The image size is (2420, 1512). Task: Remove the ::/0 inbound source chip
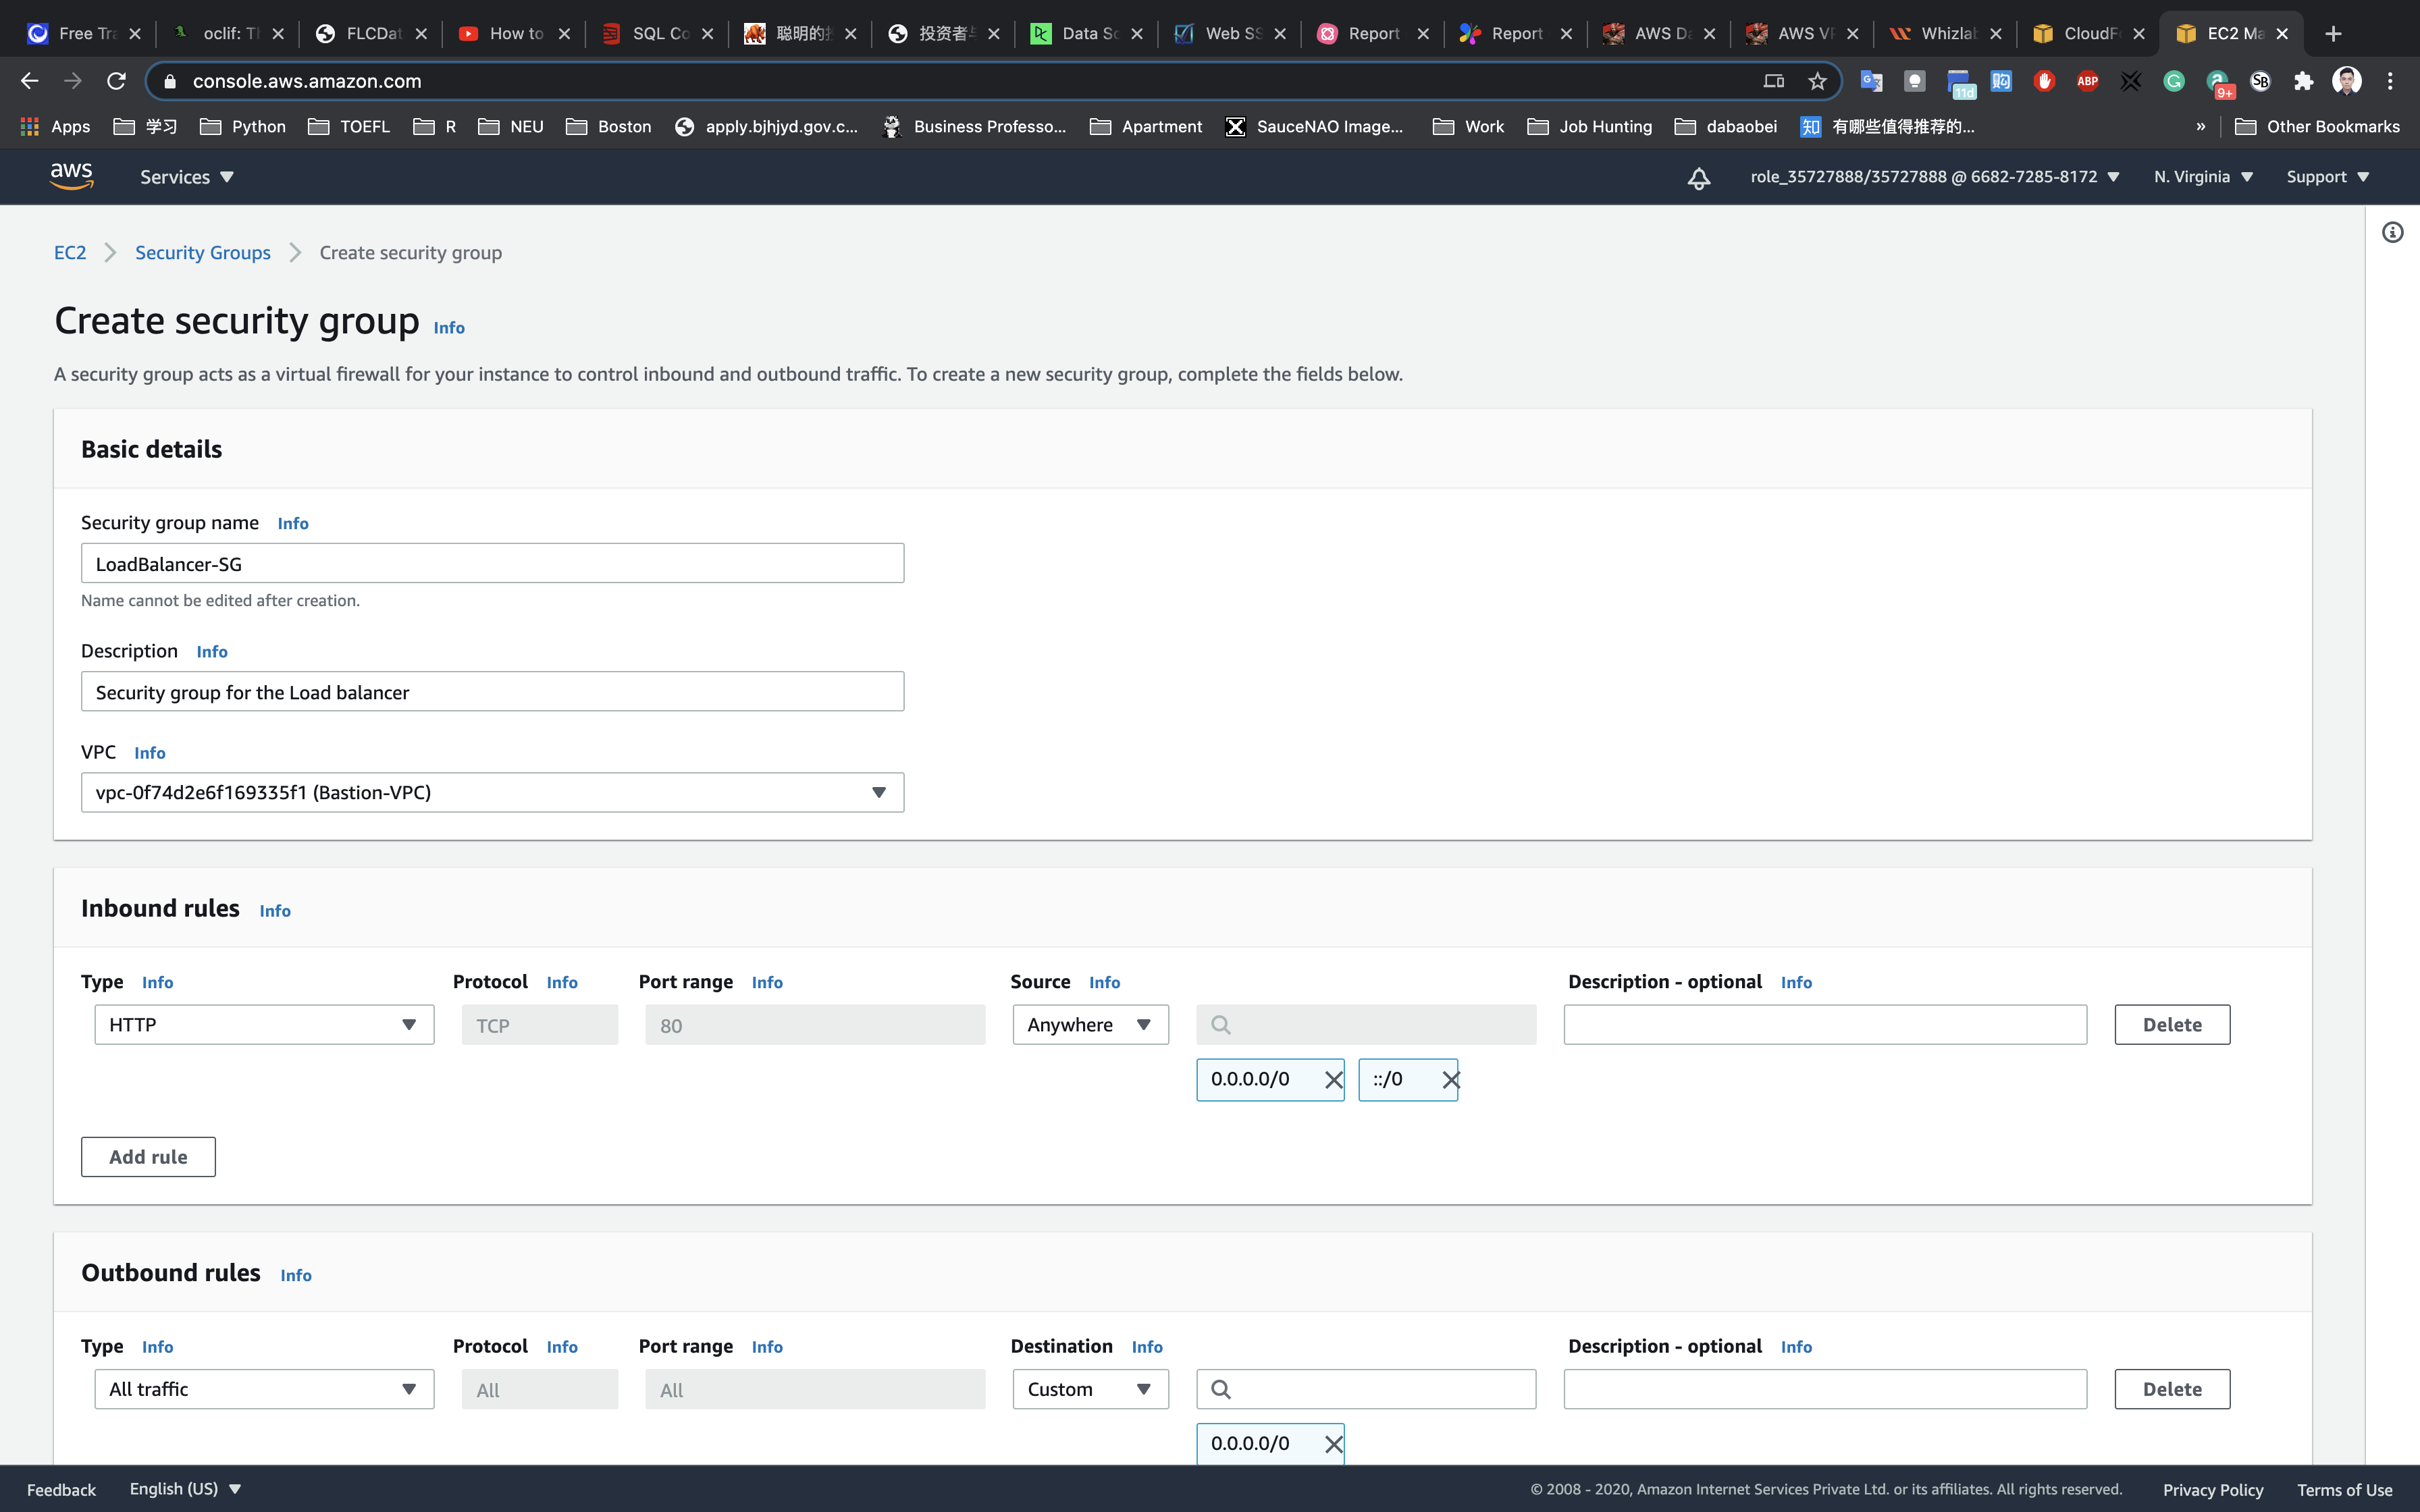pos(1450,1080)
